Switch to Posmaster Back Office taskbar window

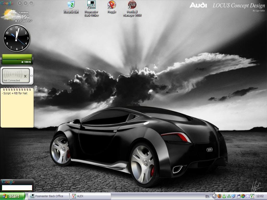point(49,196)
